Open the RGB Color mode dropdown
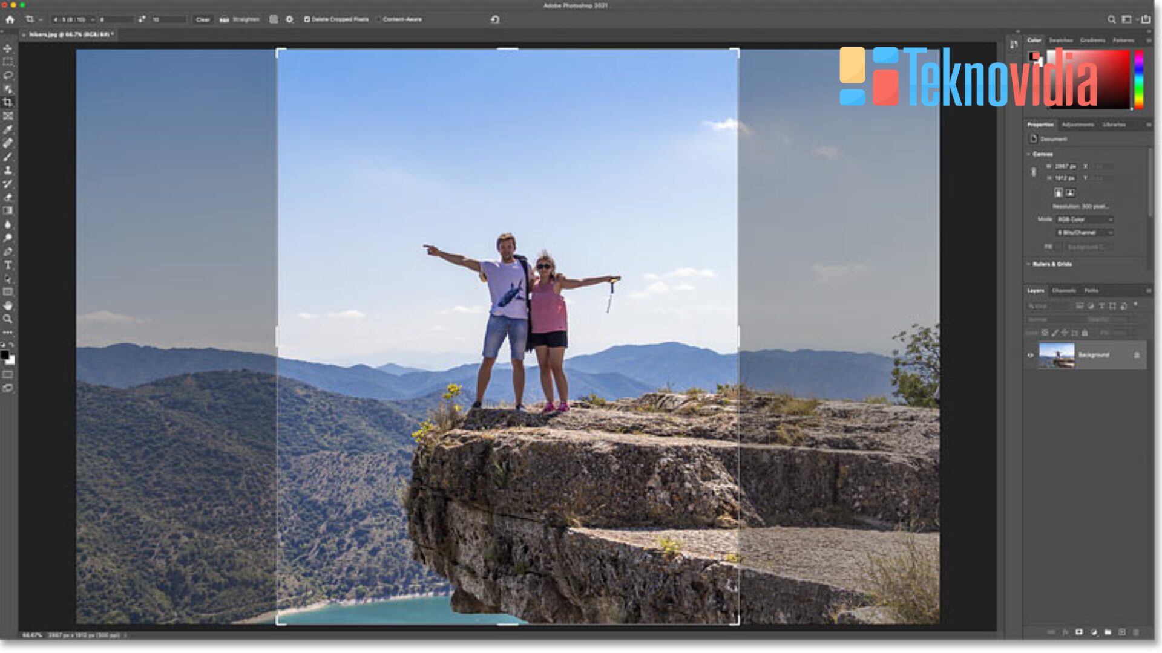This screenshot has height=653, width=1162. (x=1085, y=219)
